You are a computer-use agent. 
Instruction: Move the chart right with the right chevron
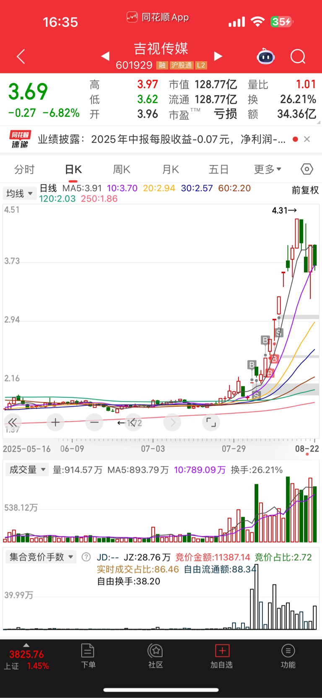(x=172, y=422)
